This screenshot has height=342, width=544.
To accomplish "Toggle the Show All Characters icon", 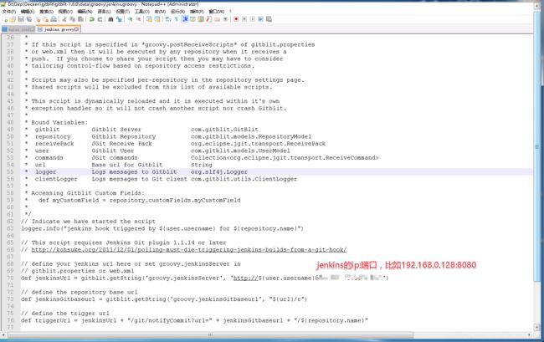I will (x=177, y=19).
